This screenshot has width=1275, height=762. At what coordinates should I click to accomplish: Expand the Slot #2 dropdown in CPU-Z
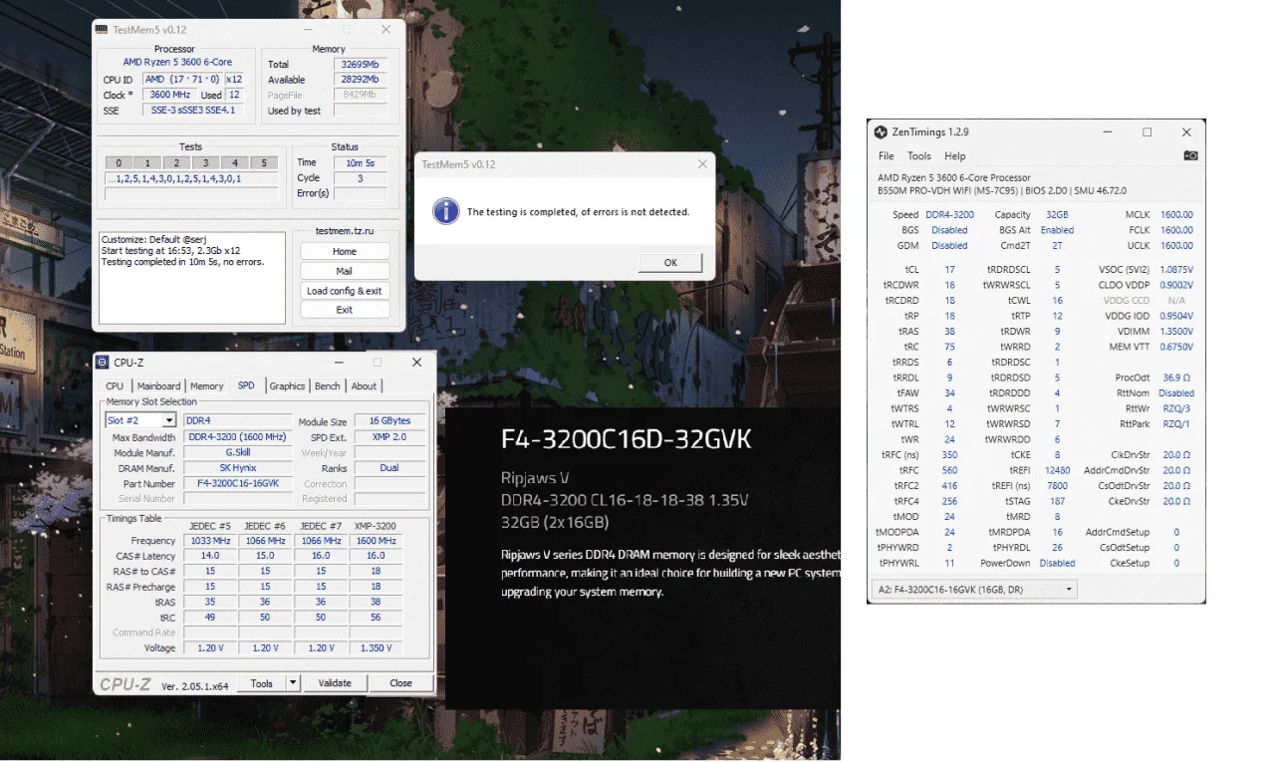(169, 421)
